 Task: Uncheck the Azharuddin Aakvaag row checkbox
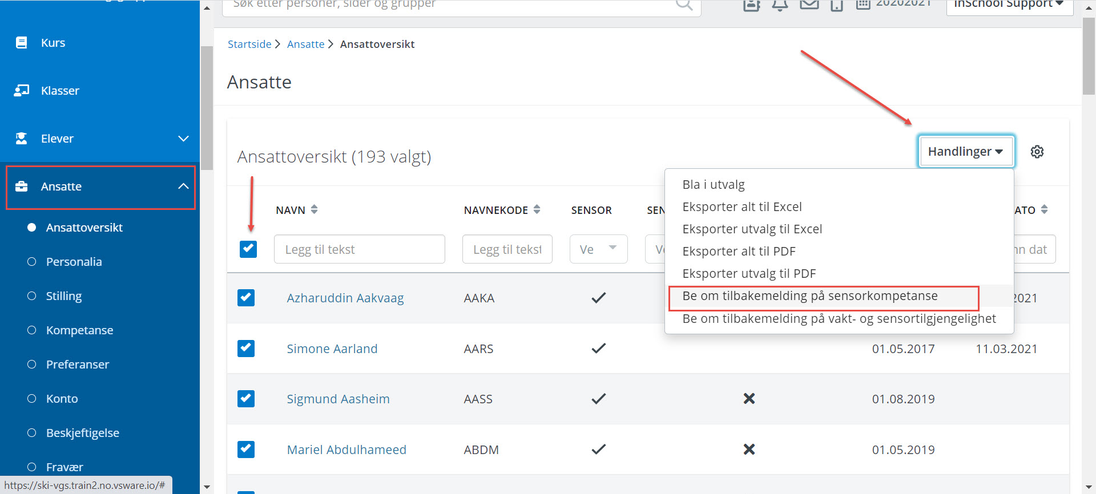pyautogui.click(x=246, y=298)
